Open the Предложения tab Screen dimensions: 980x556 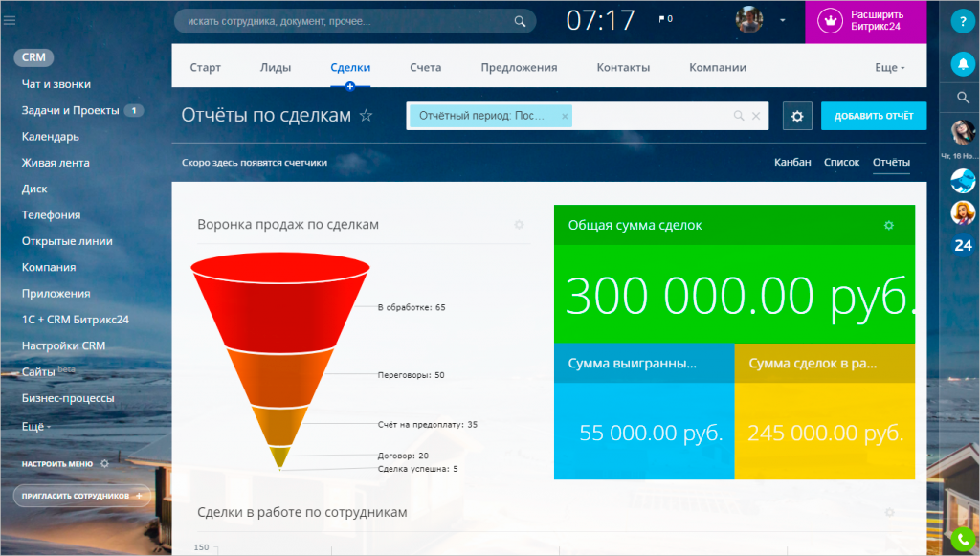coord(519,68)
